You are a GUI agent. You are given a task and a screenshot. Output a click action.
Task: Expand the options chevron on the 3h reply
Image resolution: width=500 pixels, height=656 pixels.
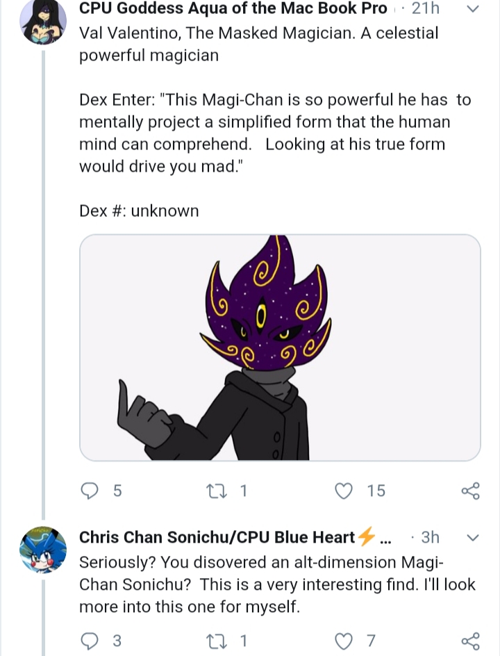click(472, 538)
